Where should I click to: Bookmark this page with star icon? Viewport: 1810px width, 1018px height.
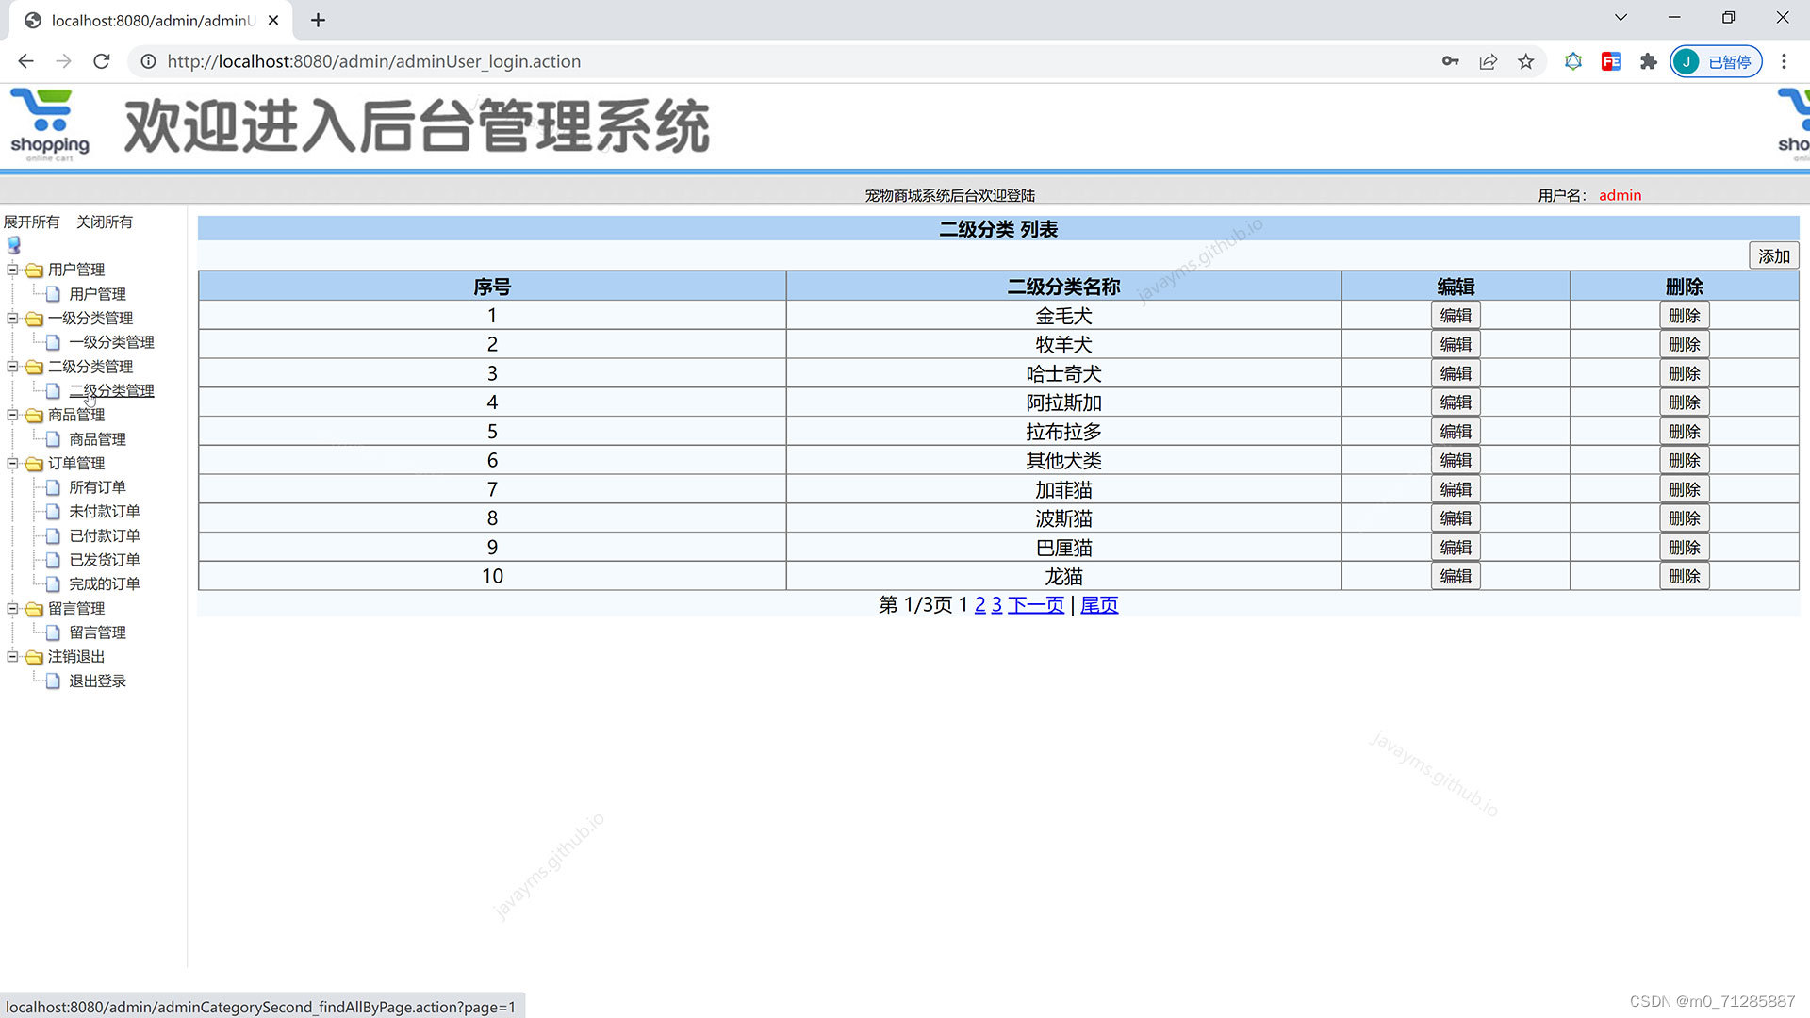point(1526,61)
